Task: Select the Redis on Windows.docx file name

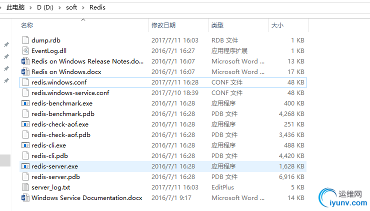Action: 66,71
